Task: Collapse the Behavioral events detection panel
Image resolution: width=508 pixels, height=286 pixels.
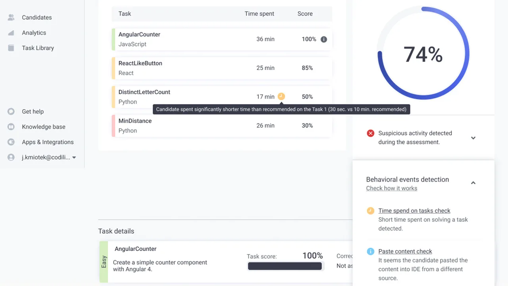Action: pos(473,183)
